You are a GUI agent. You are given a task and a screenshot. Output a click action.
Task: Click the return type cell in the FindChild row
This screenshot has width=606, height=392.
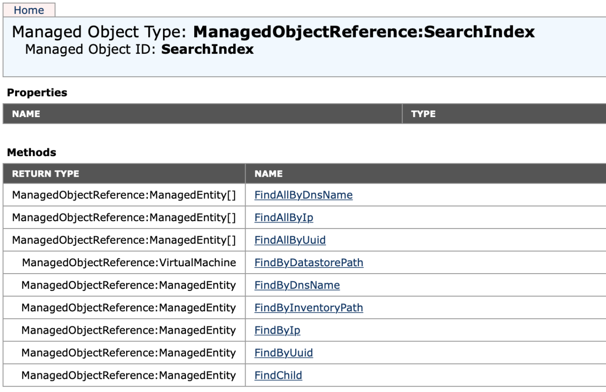click(x=129, y=375)
